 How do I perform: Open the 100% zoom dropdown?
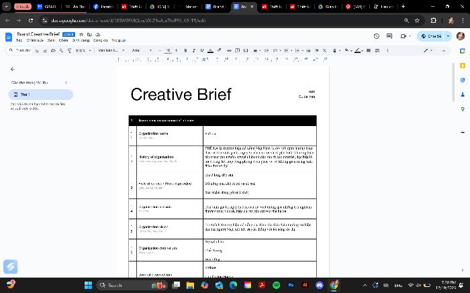(x=83, y=50)
